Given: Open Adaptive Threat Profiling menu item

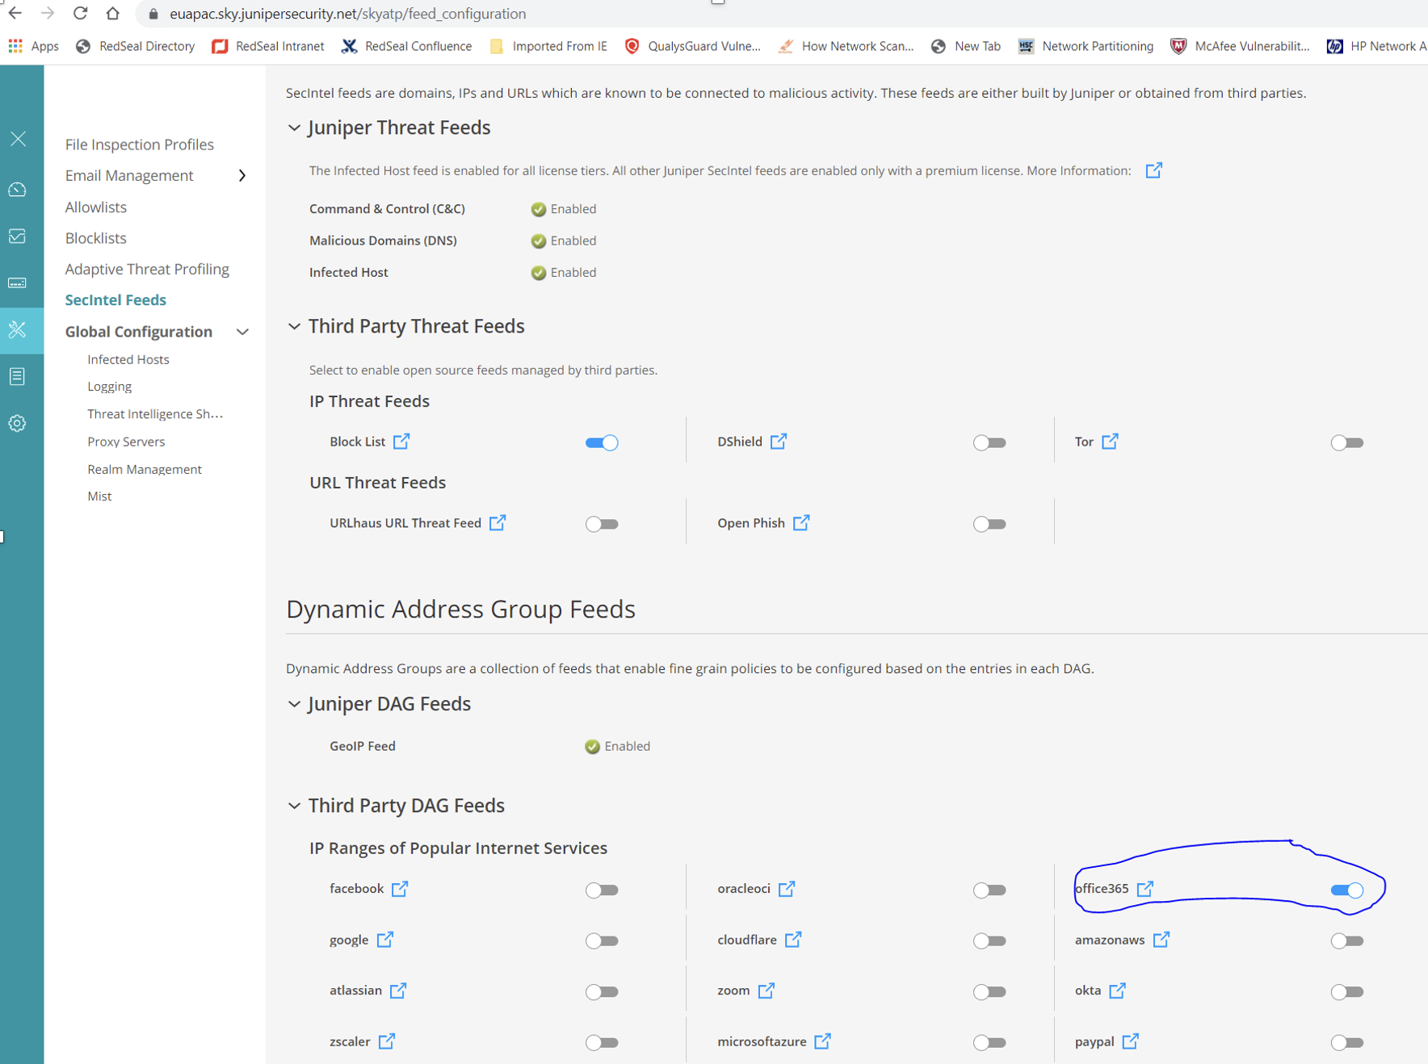Looking at the screenshot, I should pyautogui.click(x=147, y=269).
